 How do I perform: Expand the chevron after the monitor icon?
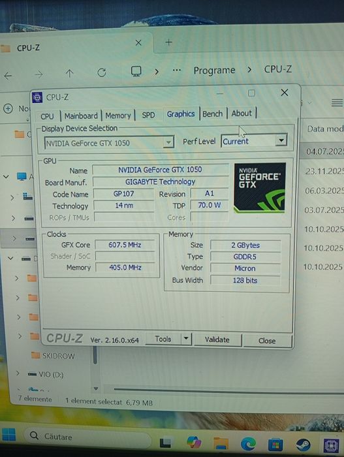click(157, 71)
